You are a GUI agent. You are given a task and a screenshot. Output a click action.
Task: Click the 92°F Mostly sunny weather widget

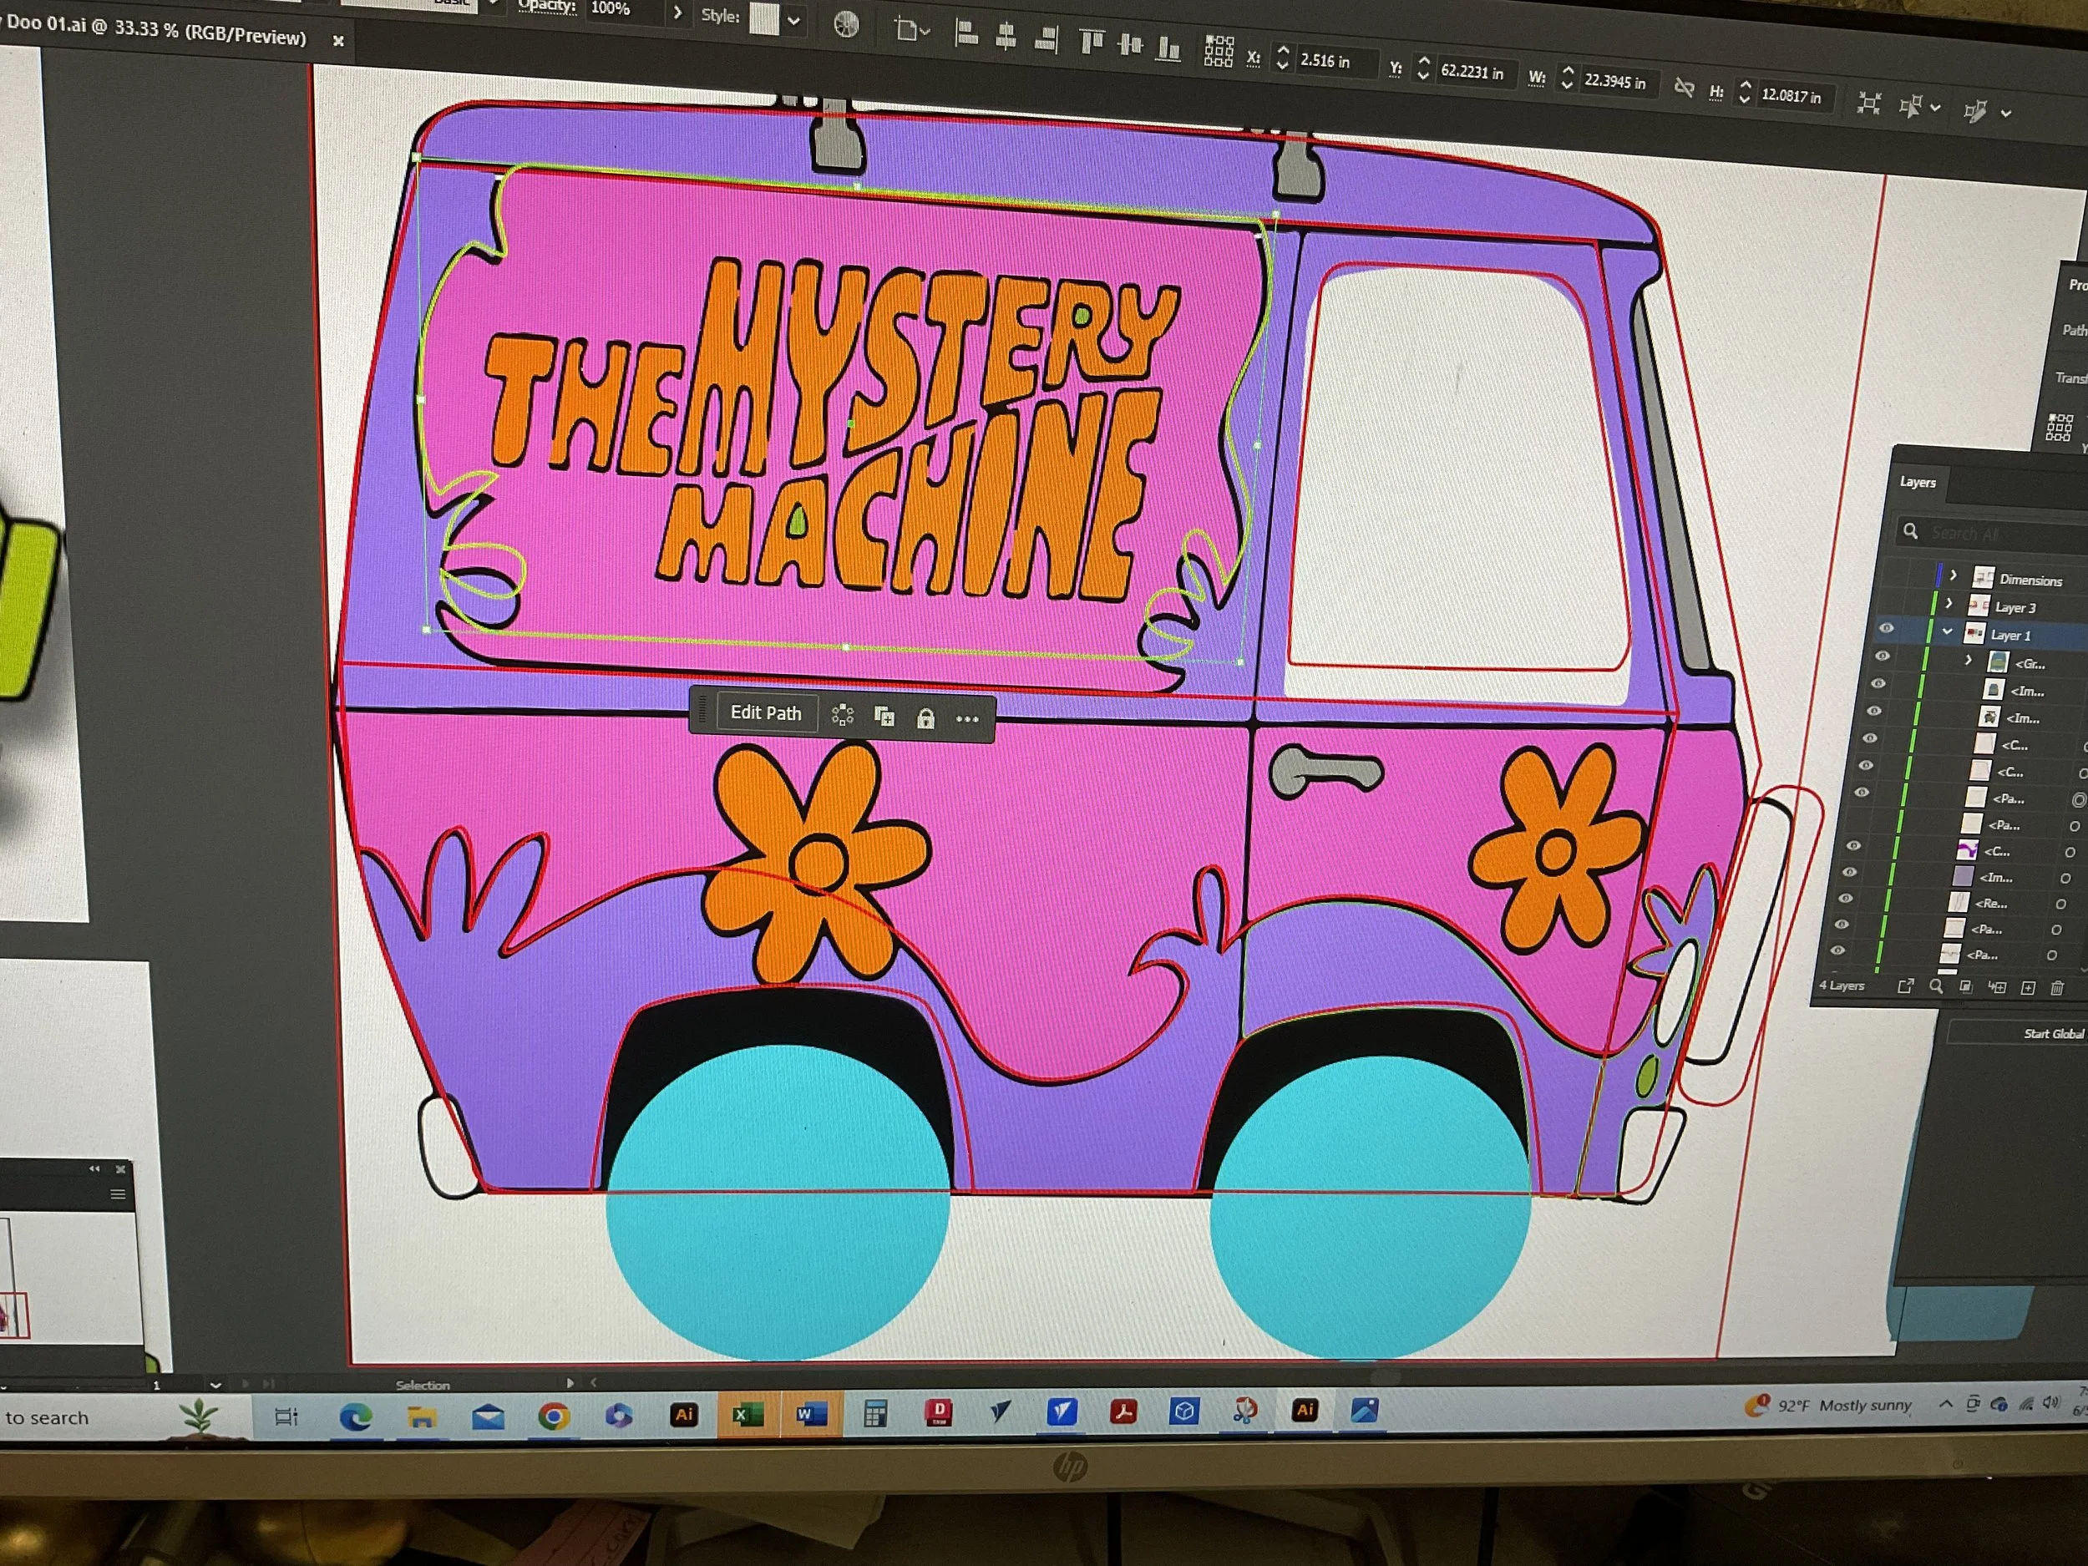pos(1828,1406)
